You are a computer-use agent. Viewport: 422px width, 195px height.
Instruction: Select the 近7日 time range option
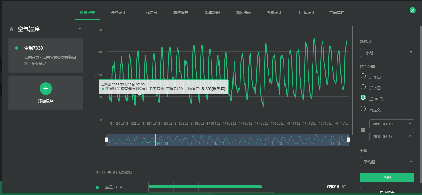[x=363, y=87]
